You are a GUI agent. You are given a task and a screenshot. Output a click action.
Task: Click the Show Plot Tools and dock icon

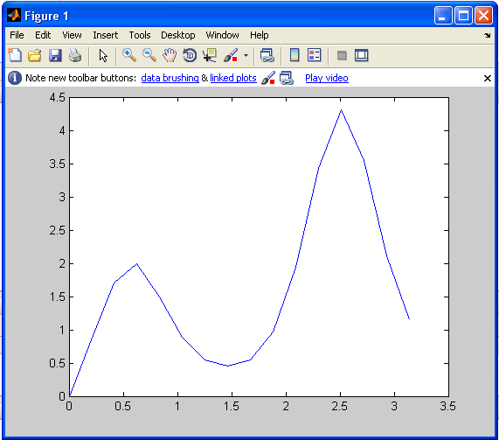[362, 55]
